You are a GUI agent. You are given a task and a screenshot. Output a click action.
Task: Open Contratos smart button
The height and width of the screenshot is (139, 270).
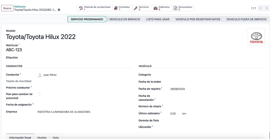point(122,8)
